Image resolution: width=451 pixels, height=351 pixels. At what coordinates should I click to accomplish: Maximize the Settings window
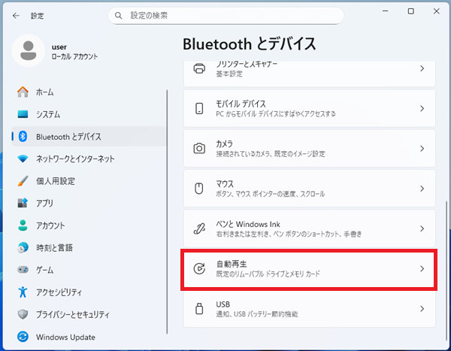pos(410,11)
